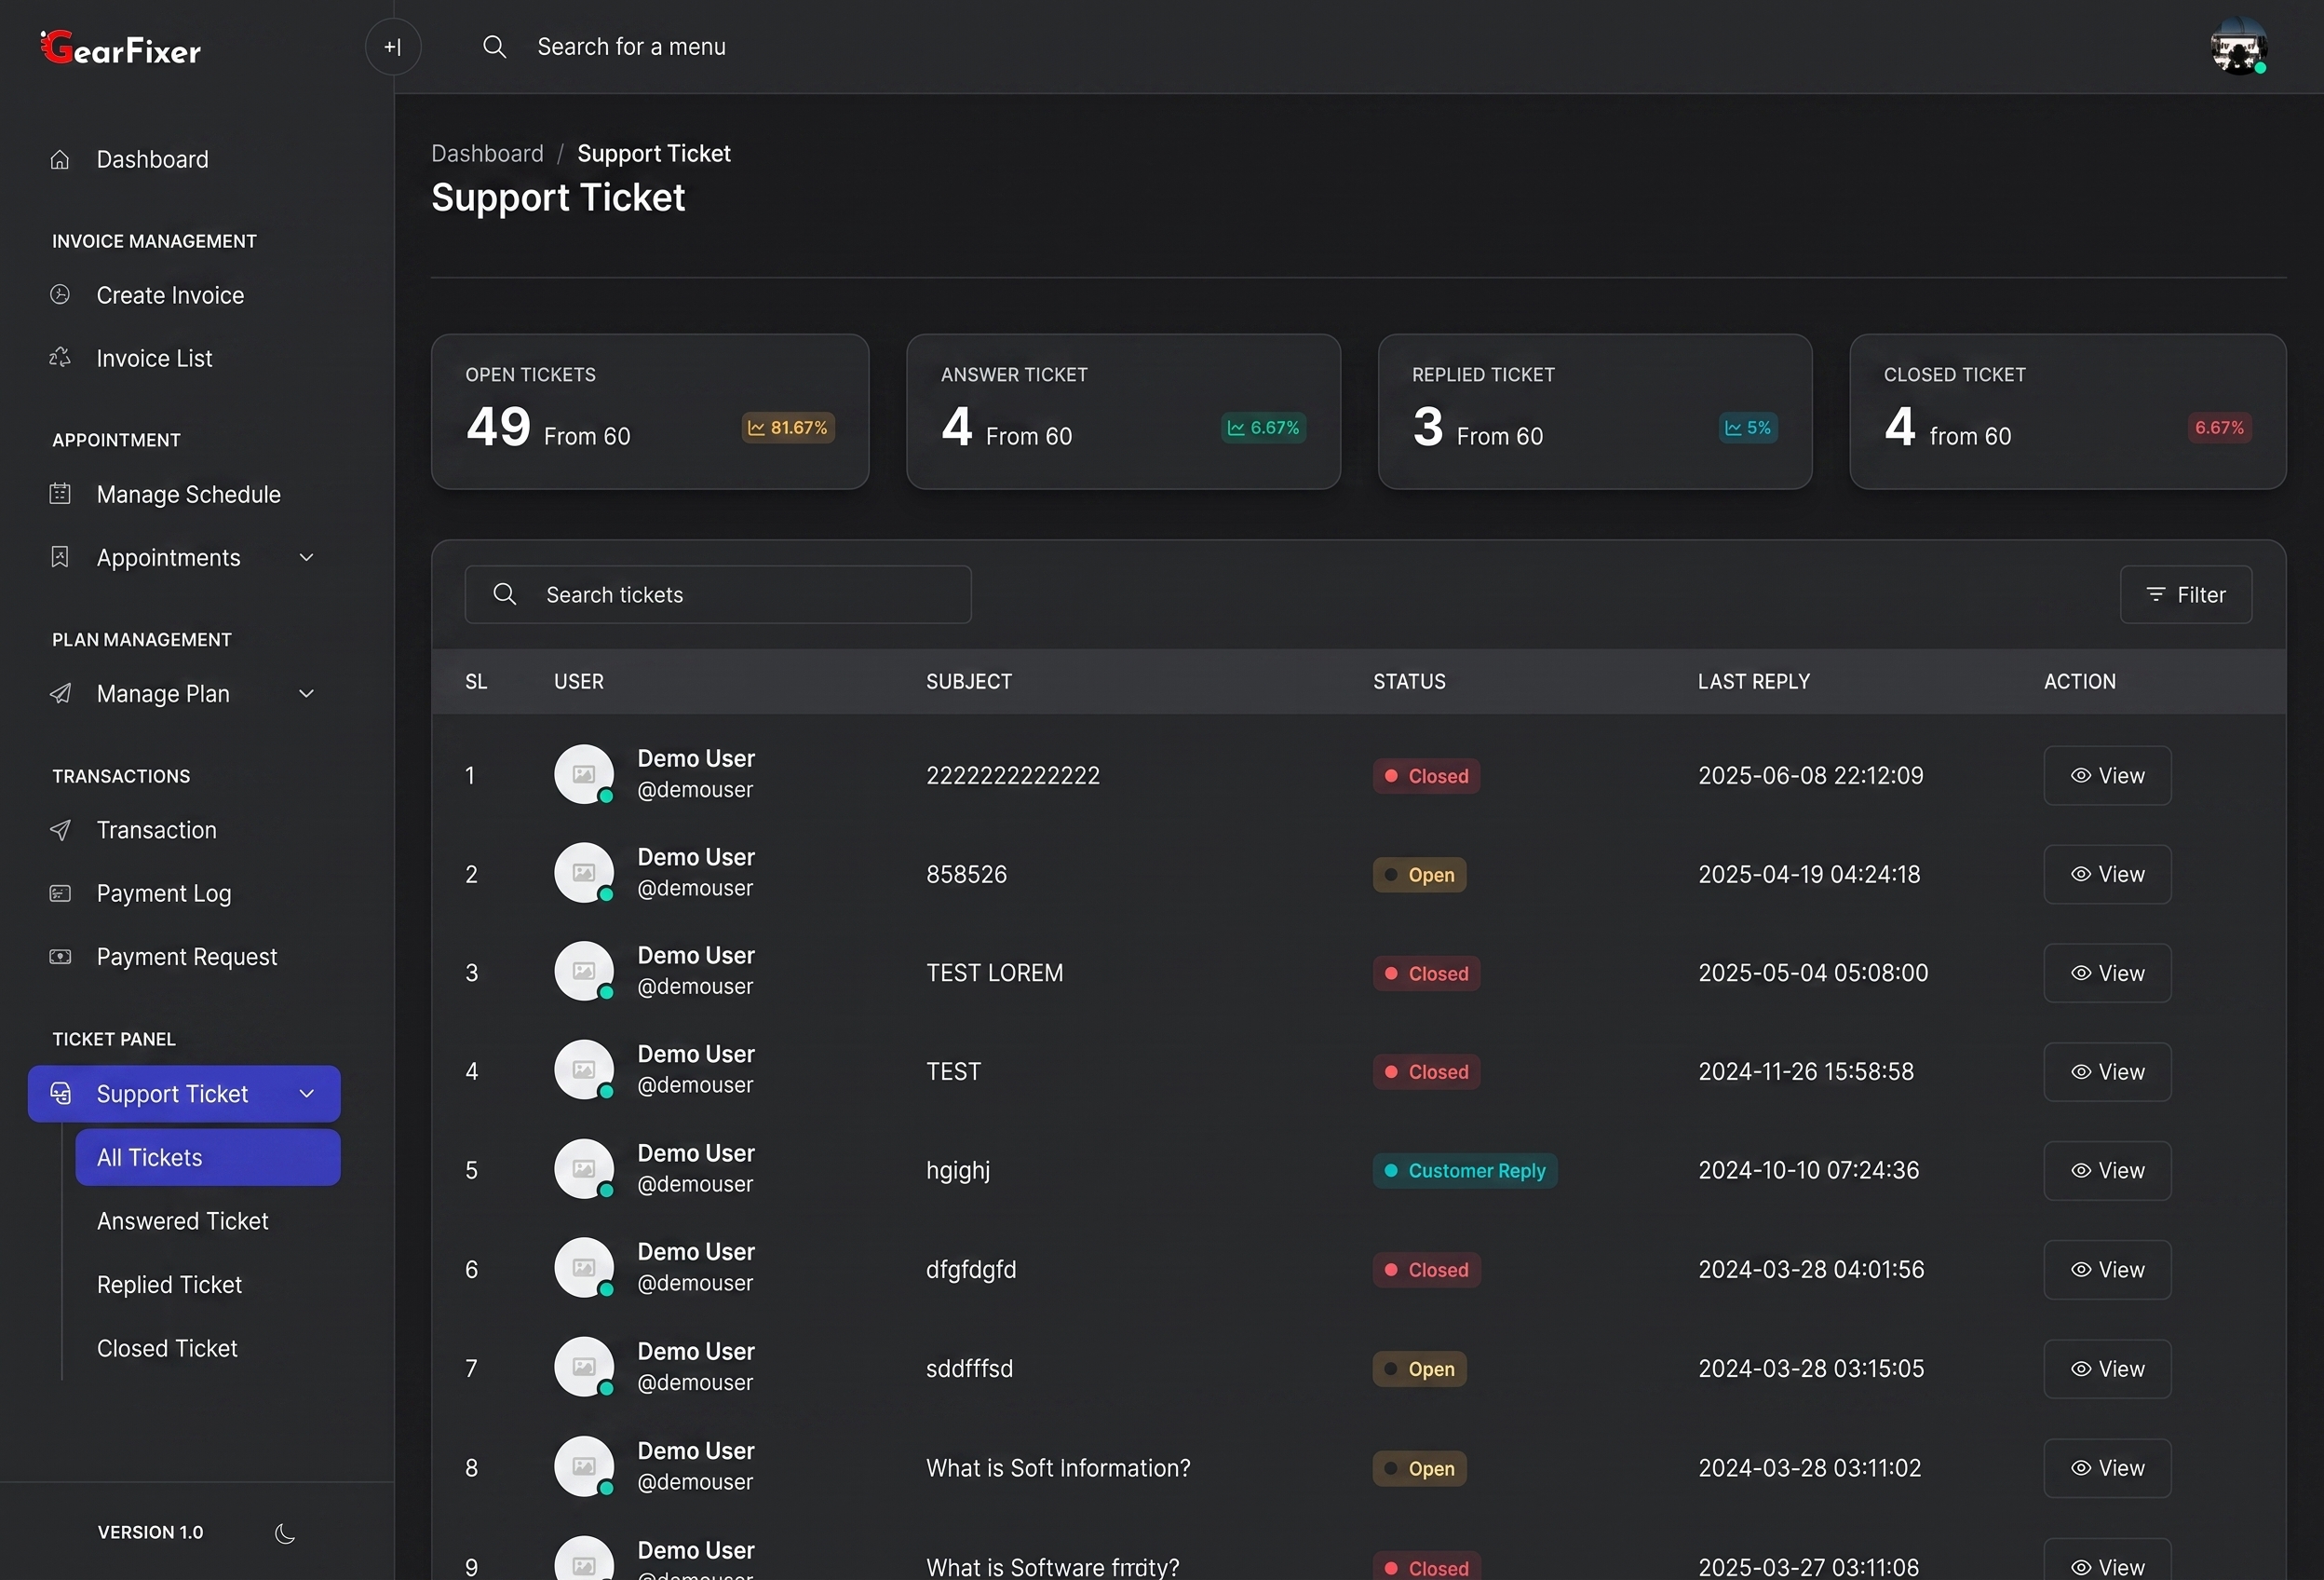This screenshot has height=1580, width=2324.
Task: Click the Create Invoice icon
Action: pyautogui.click(x=60, y=295)
